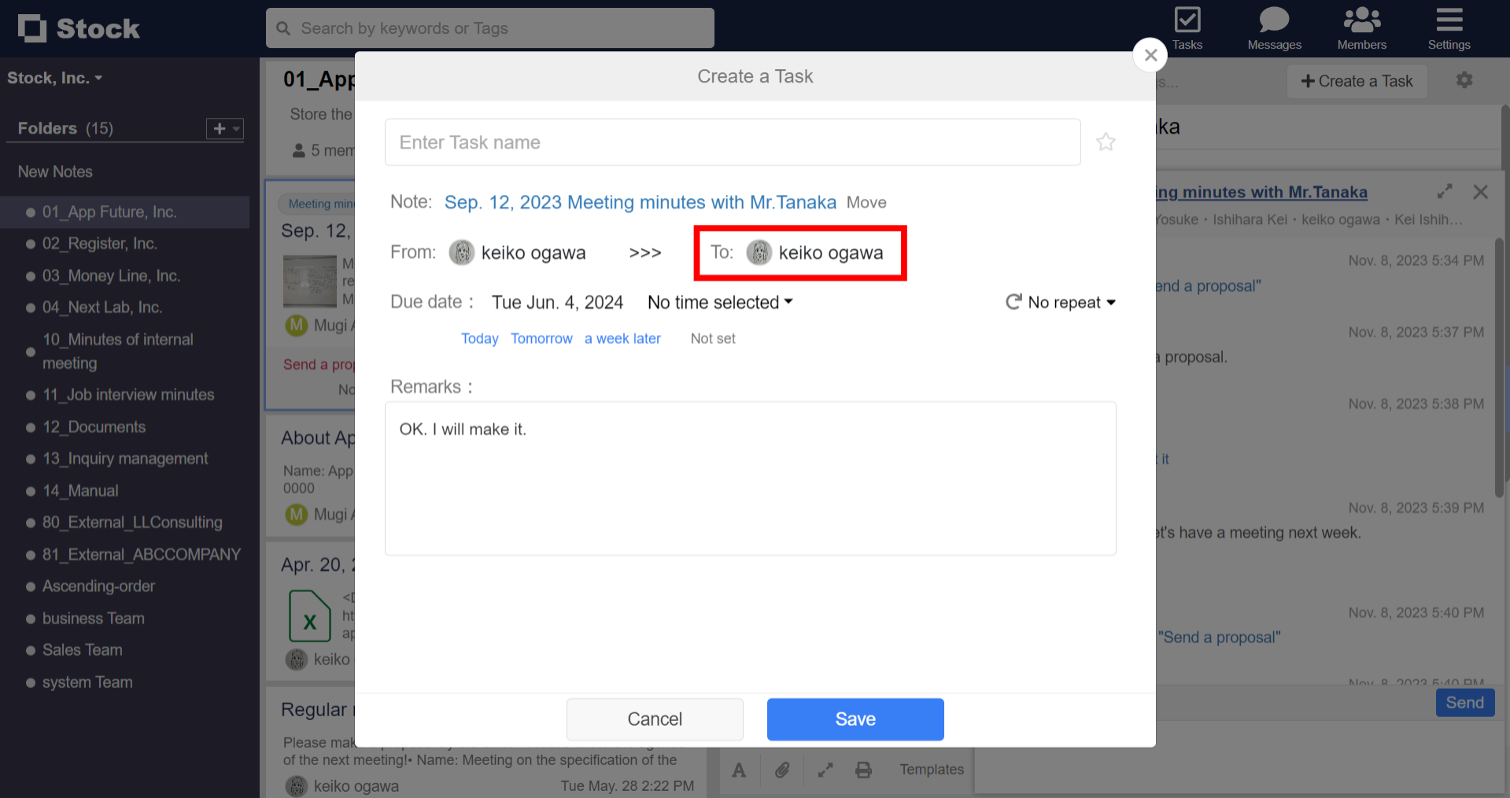Set due date to "Tomorrow"
The height and width of the screenshot is (798, 1510).
[541, 338]
